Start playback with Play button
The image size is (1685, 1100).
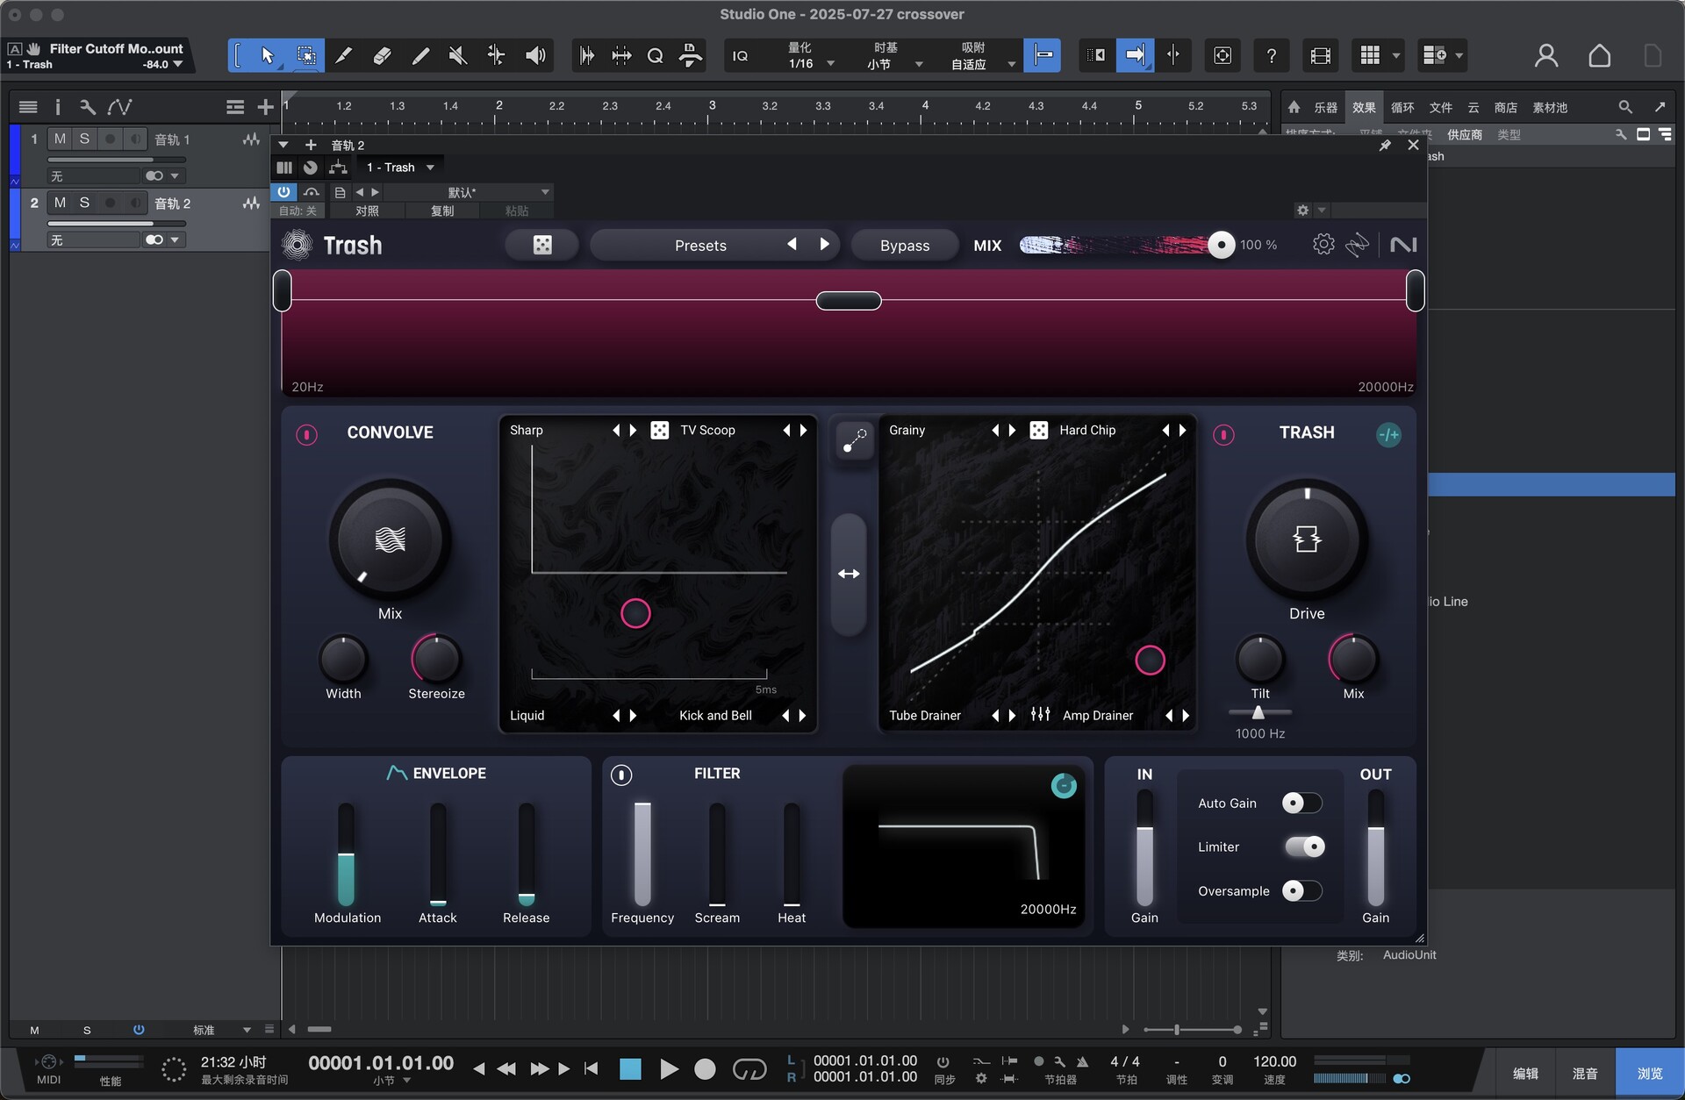click(x=668, y=1068)
